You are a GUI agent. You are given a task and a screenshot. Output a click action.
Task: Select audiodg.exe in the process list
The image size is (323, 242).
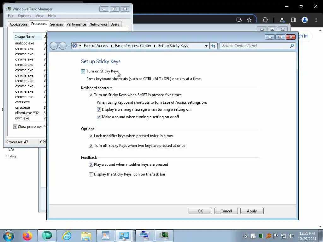(25, 43)
